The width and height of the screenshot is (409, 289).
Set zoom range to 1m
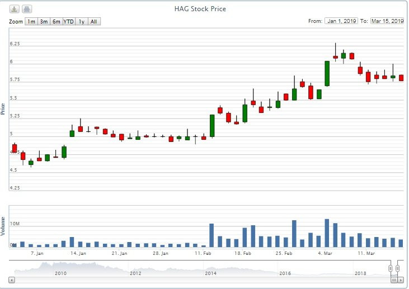31,21
